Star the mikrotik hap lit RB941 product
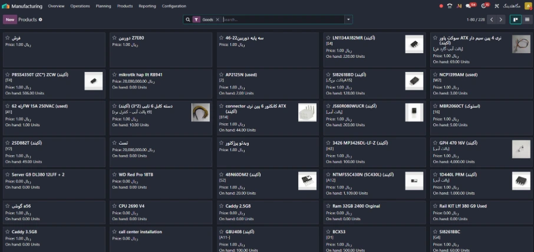Image resolution: width=534 pixels, height=252 pixels. tap(114, 75)
